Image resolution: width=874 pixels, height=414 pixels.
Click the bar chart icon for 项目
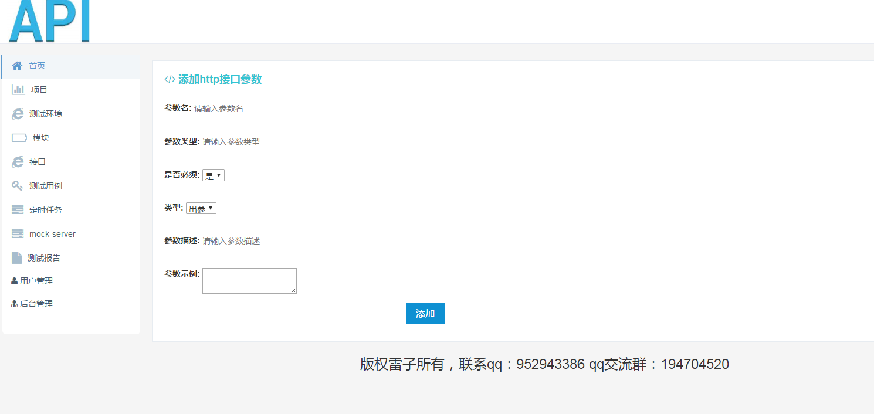tap(18, 90)
